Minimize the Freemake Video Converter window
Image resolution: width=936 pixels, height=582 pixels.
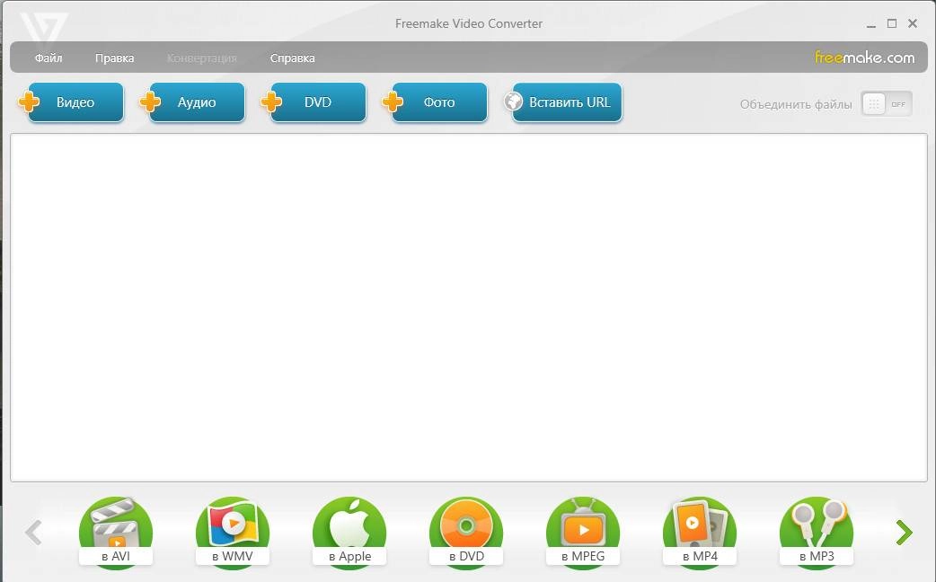pyautogui.click(x=871, y=24)
